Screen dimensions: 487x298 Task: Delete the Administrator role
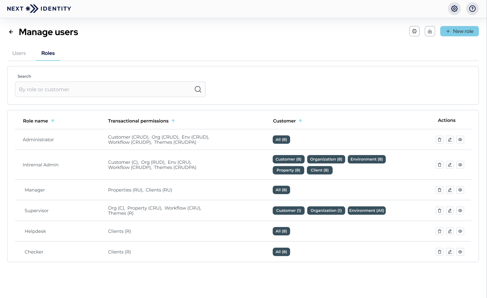(440, 140)
